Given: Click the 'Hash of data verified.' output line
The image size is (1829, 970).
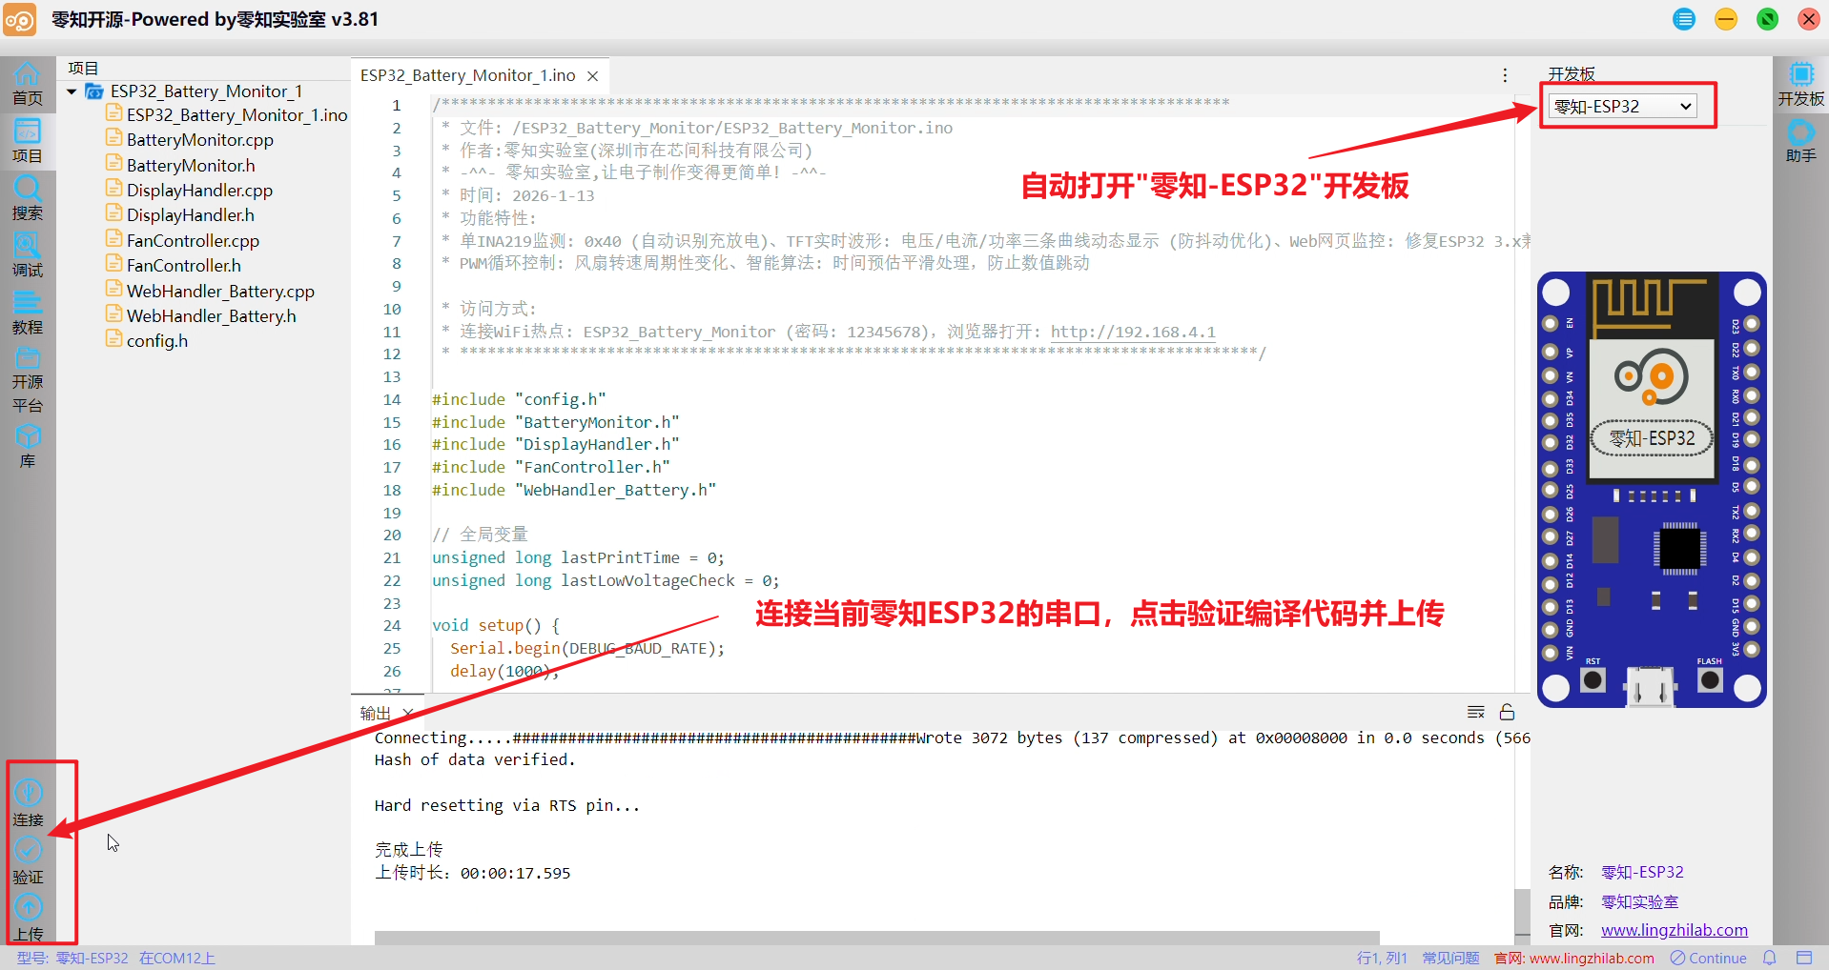Looking at the screenshot, I should click(475, 759).
